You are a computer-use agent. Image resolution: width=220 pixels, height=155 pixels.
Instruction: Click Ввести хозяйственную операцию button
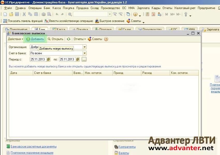pyautogui.click(x=69, y=21)
